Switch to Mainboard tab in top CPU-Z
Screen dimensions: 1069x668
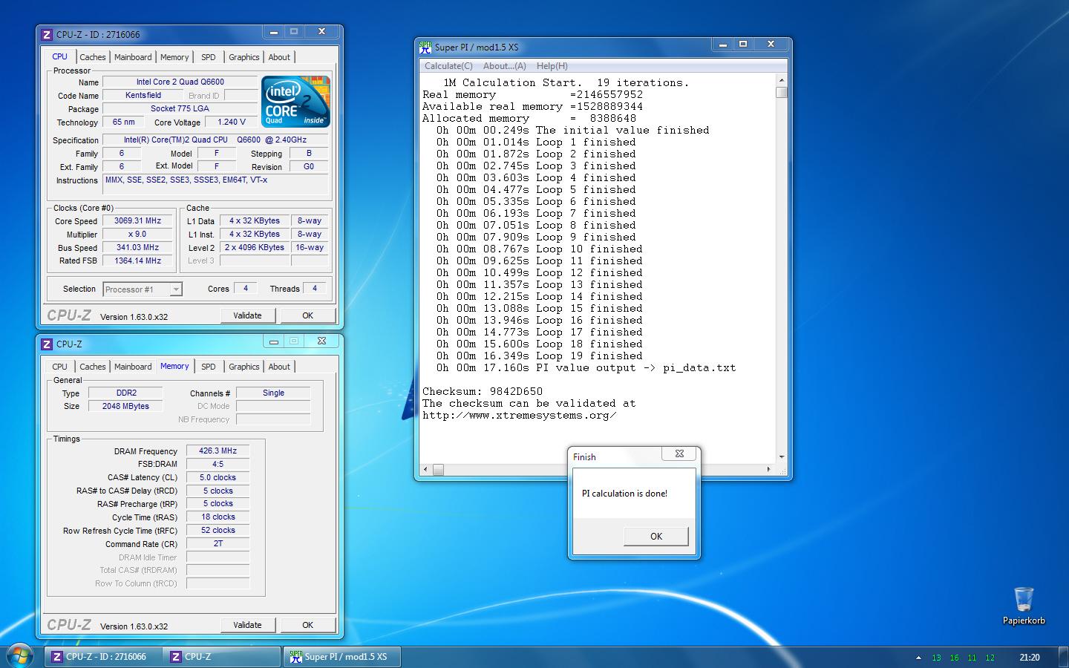pyautogui.click(x=133, y=57)
